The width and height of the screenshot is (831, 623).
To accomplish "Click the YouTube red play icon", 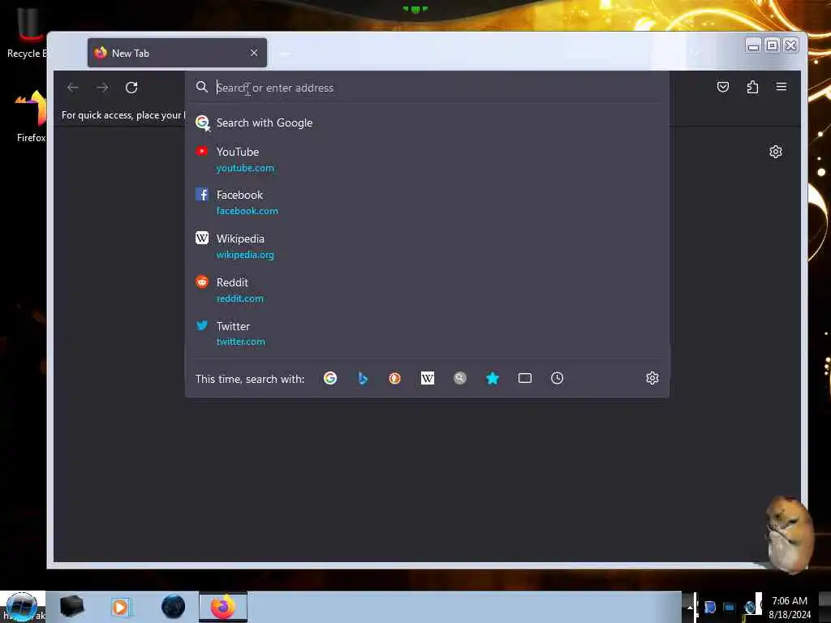I will point(201,152).
